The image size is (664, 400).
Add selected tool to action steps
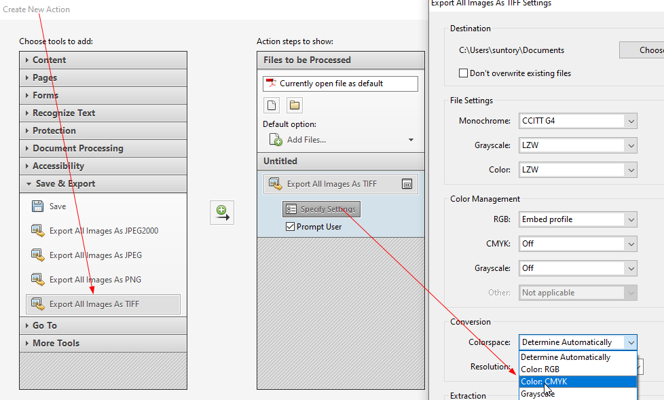[x=222, y=213]
